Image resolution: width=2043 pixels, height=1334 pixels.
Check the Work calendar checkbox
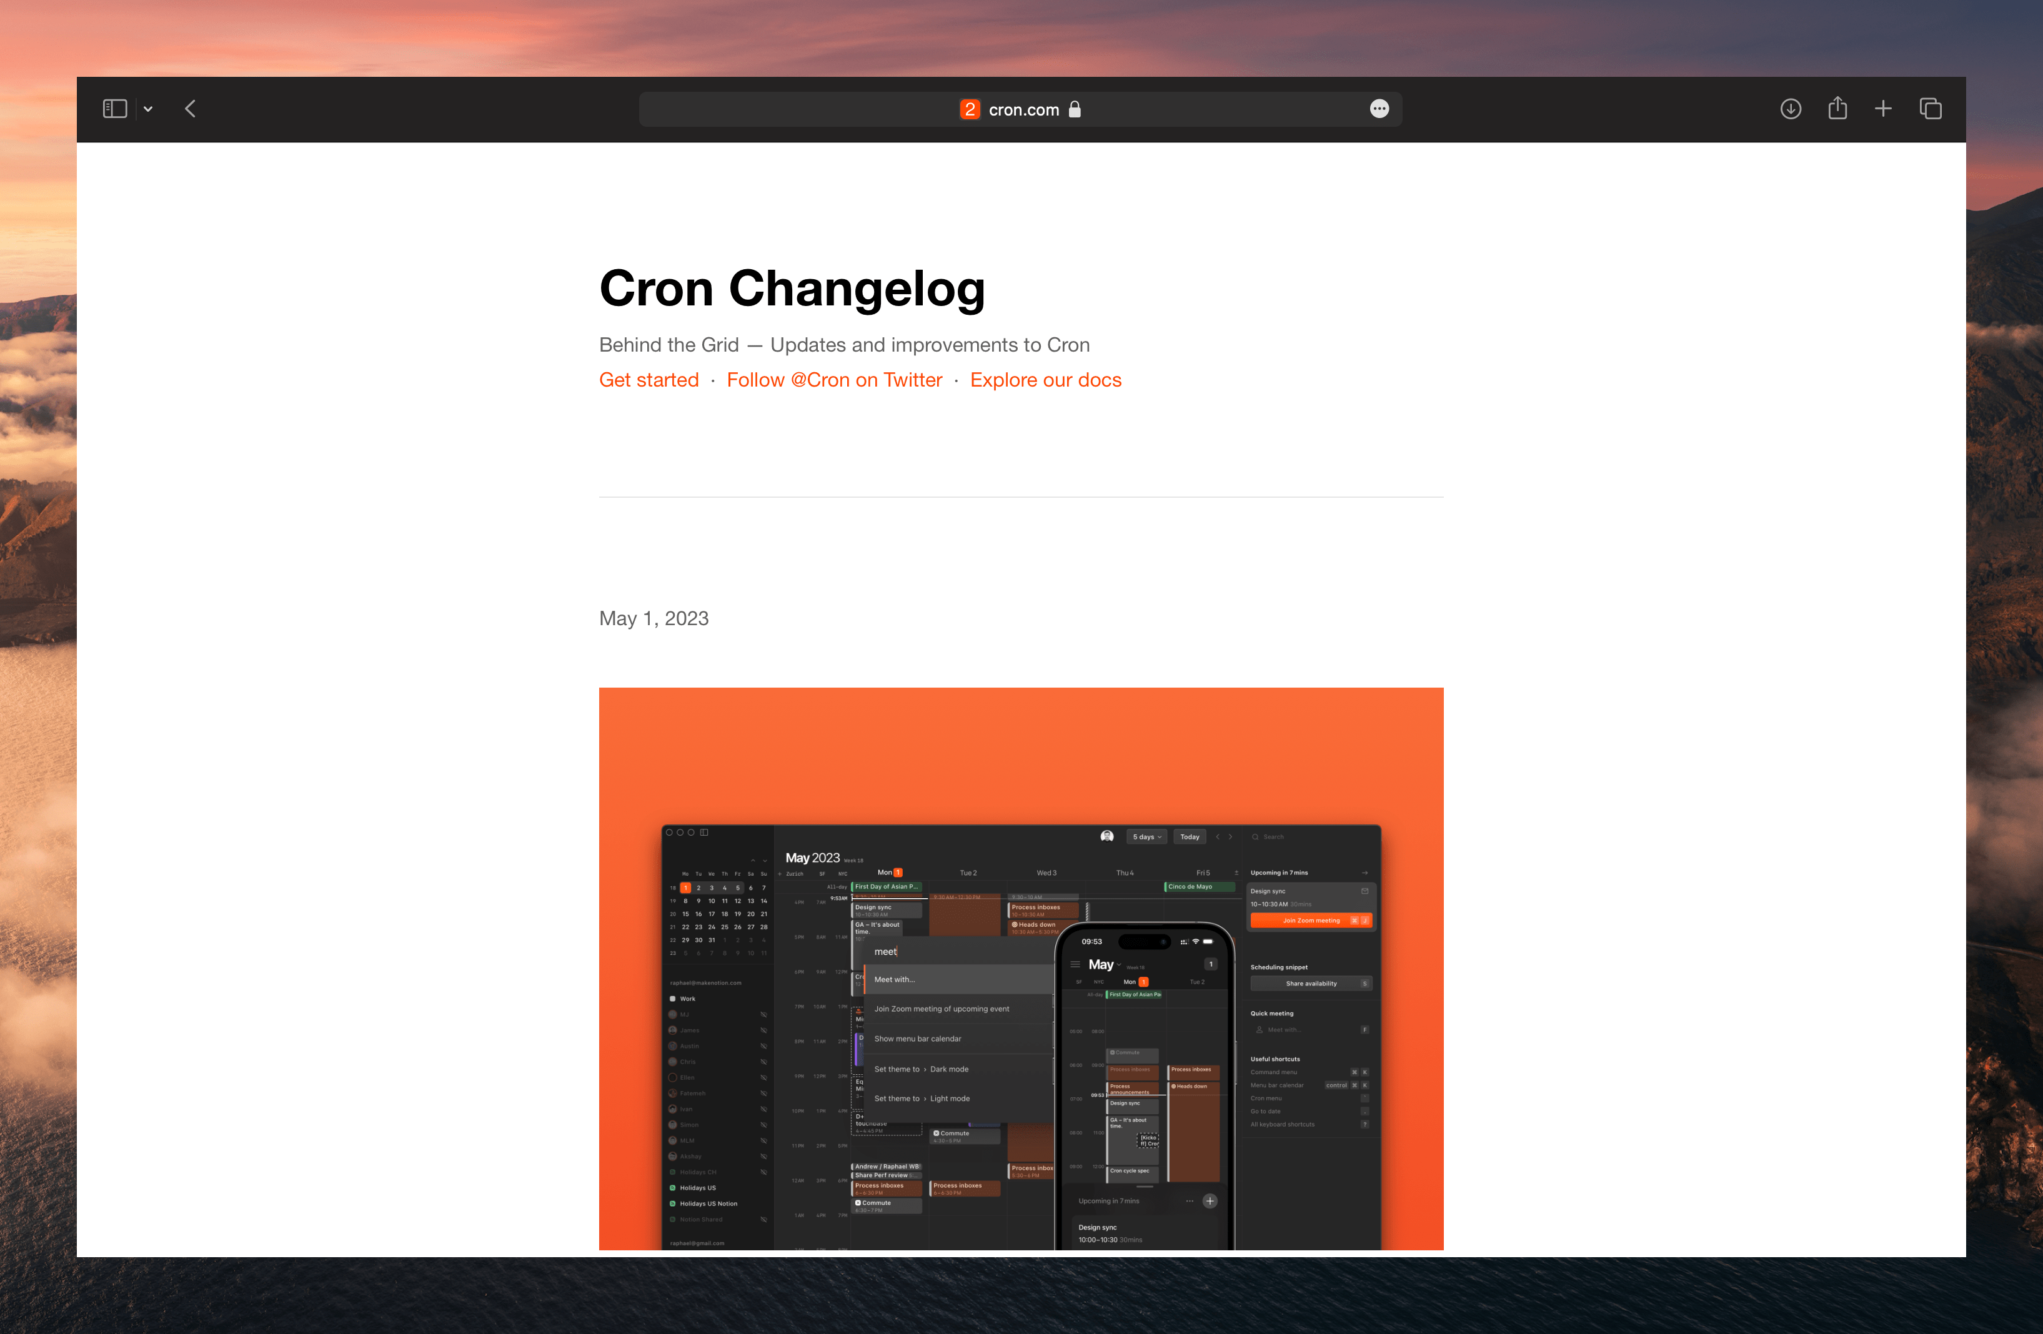pyautogui.click(x=673, y=999)
